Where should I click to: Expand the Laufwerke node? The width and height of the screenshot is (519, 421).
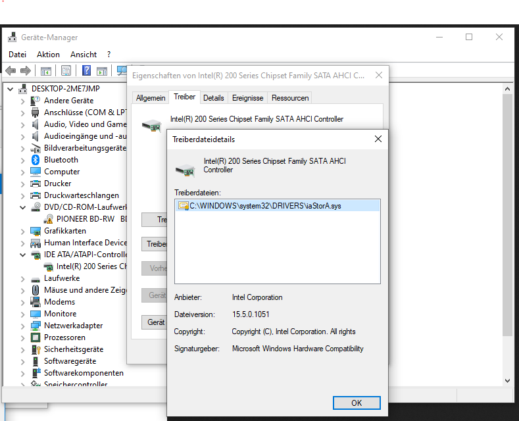(22, 279)
